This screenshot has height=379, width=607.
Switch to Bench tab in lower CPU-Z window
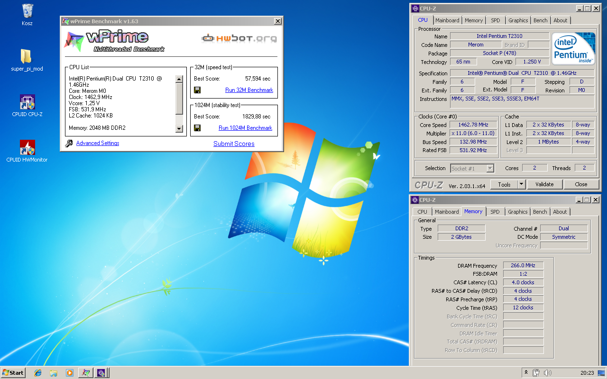click(540, 212)
